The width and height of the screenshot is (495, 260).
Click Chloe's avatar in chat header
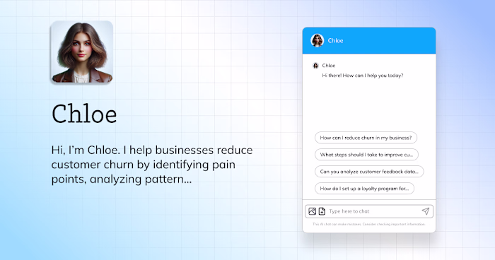pos(318,40)
